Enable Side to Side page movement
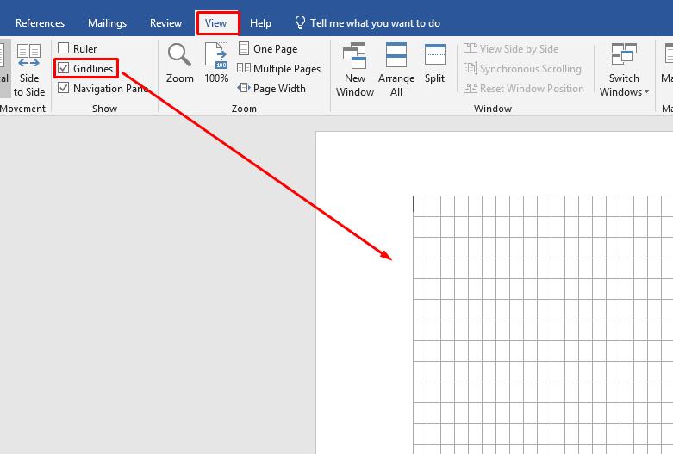 point(28,71)
